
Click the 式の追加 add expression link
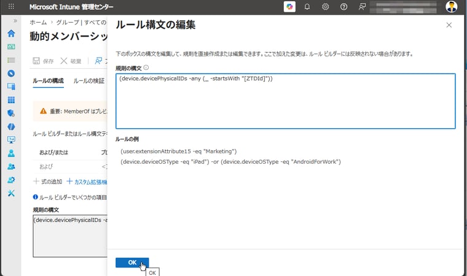pos(47,182)
